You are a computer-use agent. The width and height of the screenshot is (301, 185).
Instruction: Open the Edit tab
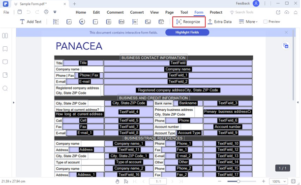tap(96, 12)
